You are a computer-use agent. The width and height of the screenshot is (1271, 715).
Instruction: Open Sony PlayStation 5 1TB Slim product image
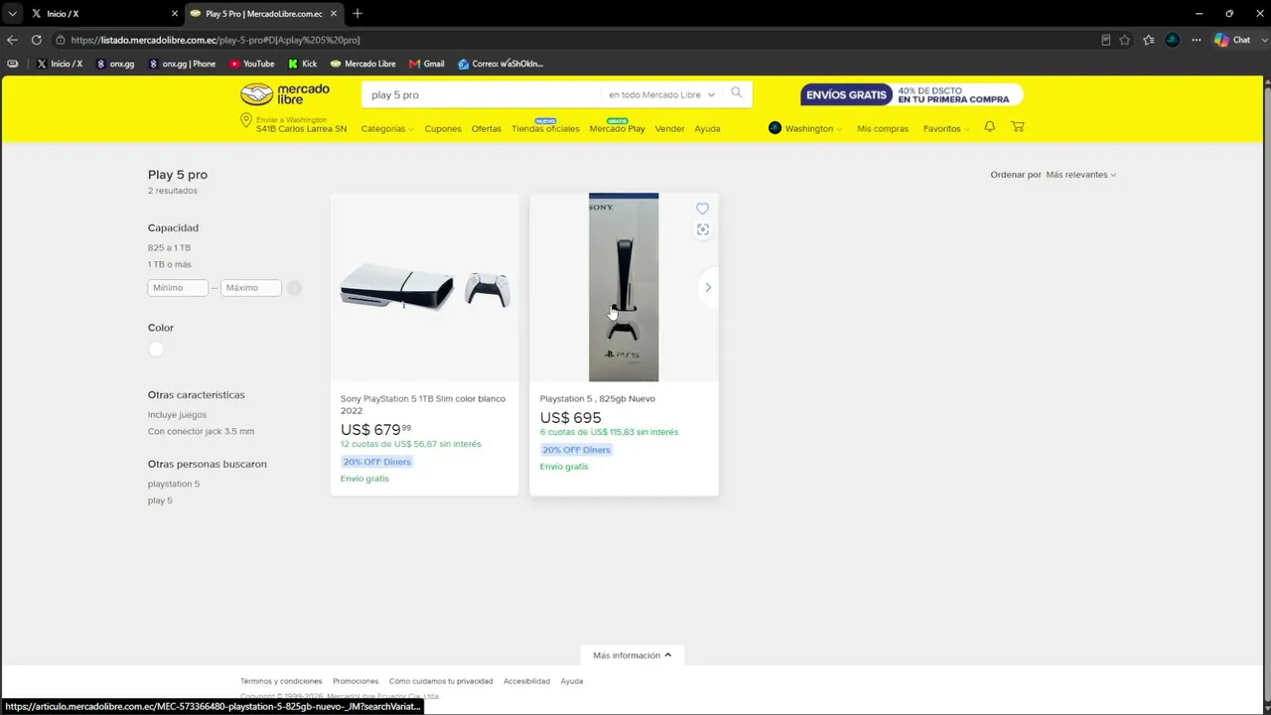[425, 288]
